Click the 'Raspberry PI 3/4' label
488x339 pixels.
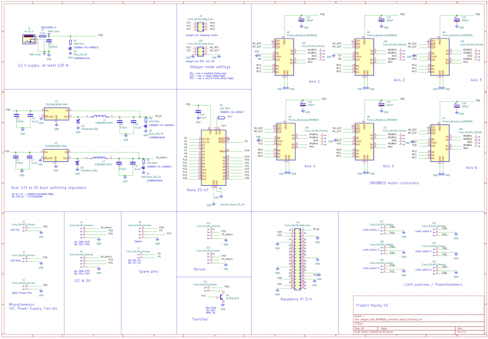coord(296,299)
